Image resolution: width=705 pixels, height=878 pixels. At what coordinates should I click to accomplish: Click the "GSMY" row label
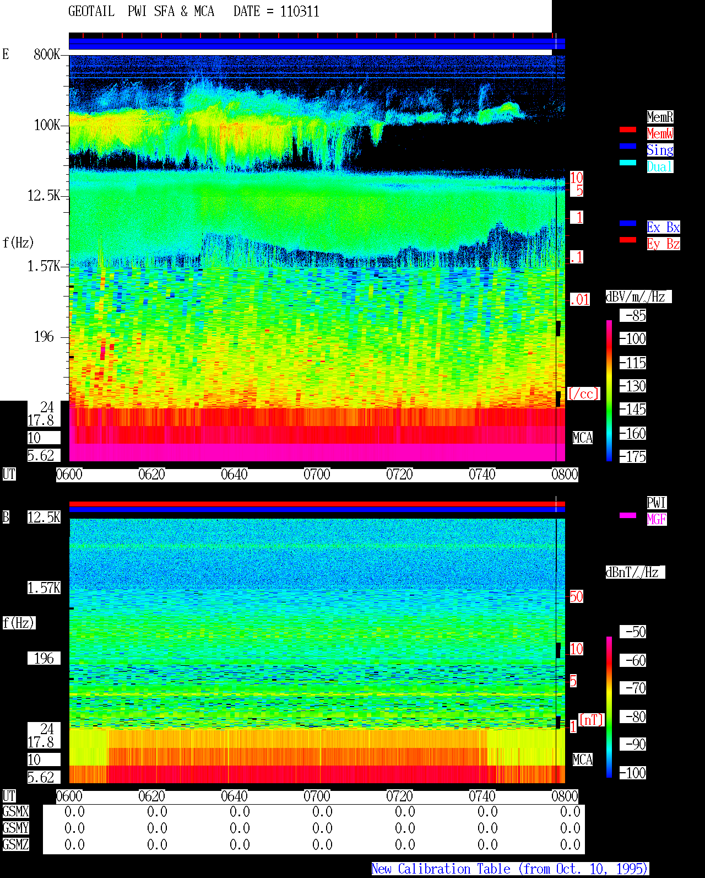(15, 828)
